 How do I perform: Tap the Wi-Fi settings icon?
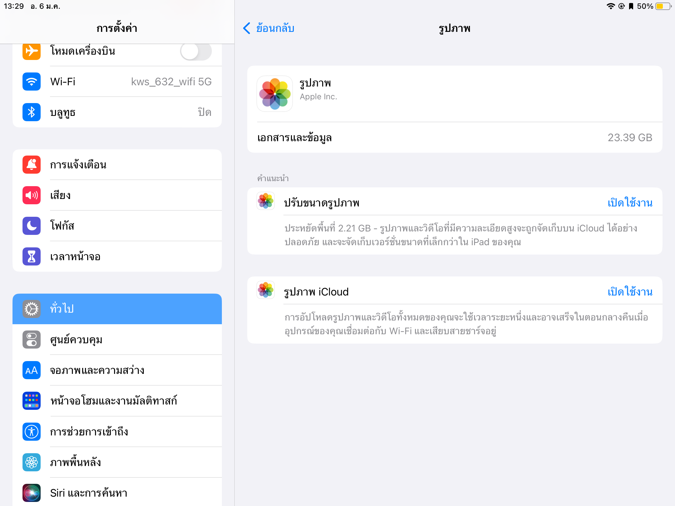(31, 82)
